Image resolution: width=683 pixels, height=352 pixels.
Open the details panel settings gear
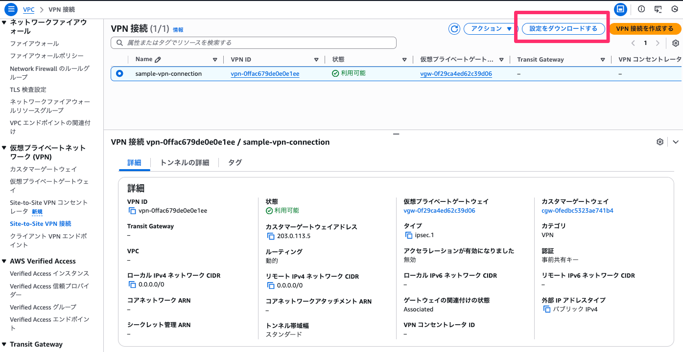click(660, 142)
